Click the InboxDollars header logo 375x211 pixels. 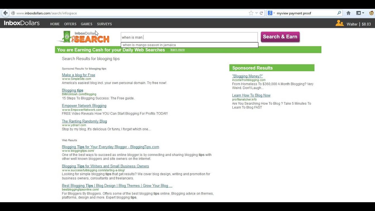(22, 23)
